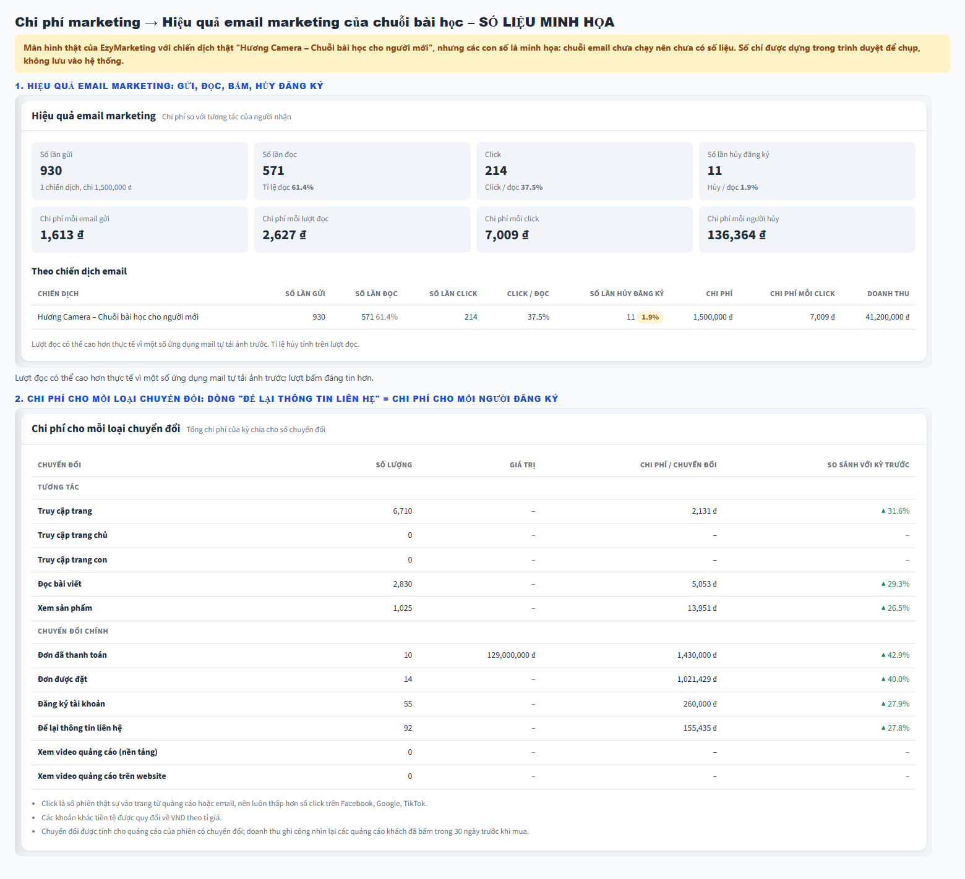Select the "Số lần đọc" card value 571
Screen dimensions: 965x879
[273, 171]
